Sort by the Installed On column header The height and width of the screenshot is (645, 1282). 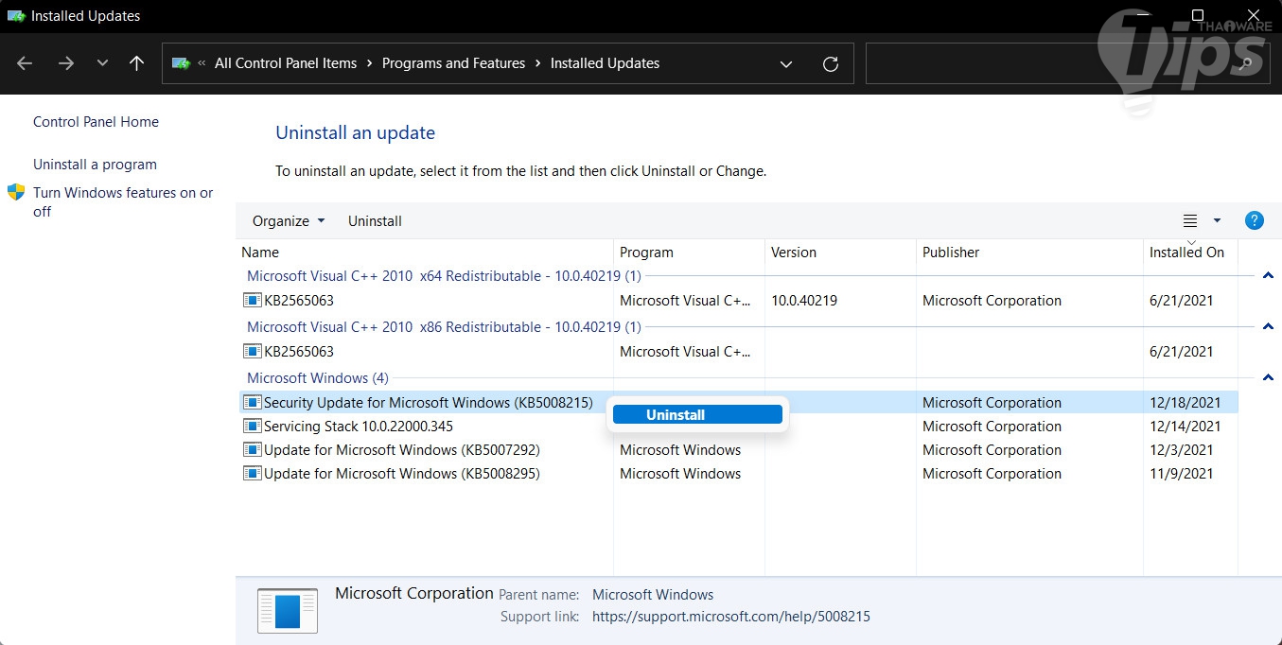1186,253
